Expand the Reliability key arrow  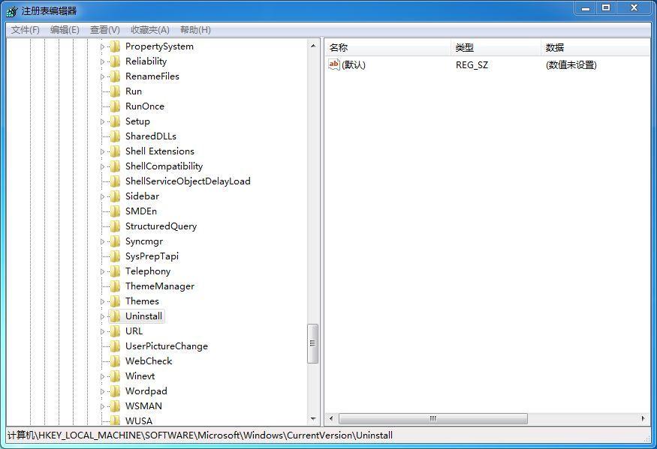pyautogui.click(x=103, y=62)
